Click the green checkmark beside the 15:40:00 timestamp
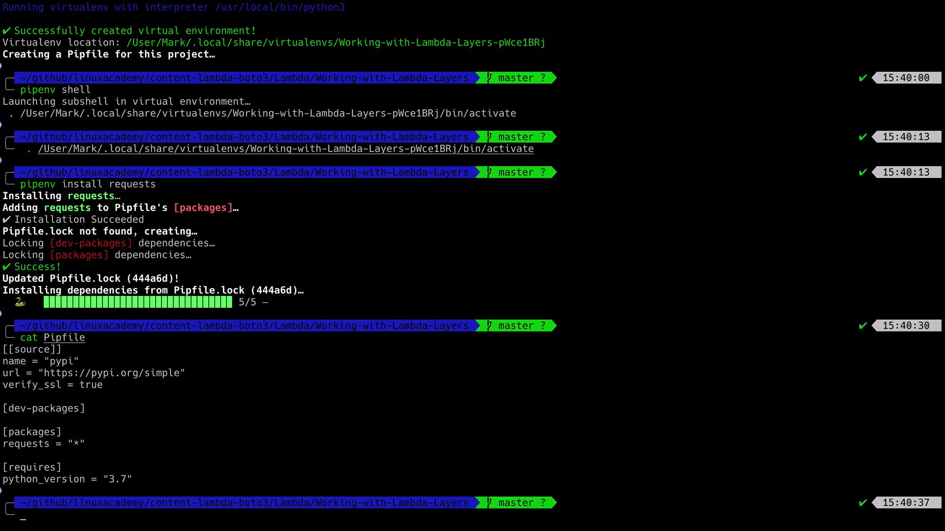 point(862,78)
